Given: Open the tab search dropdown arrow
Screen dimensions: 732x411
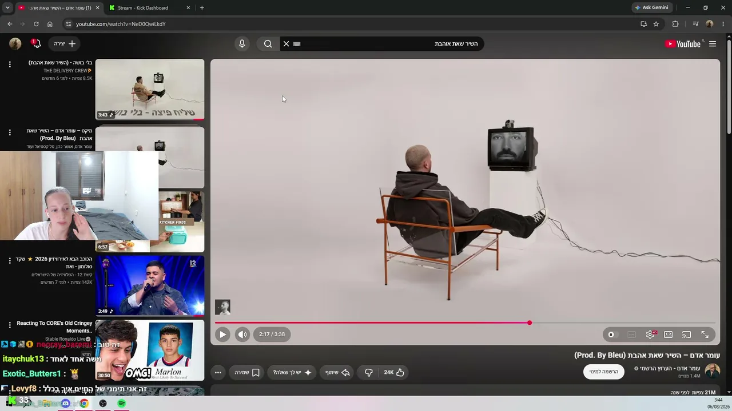Looking at the screenshot, I should click(7, 8).
